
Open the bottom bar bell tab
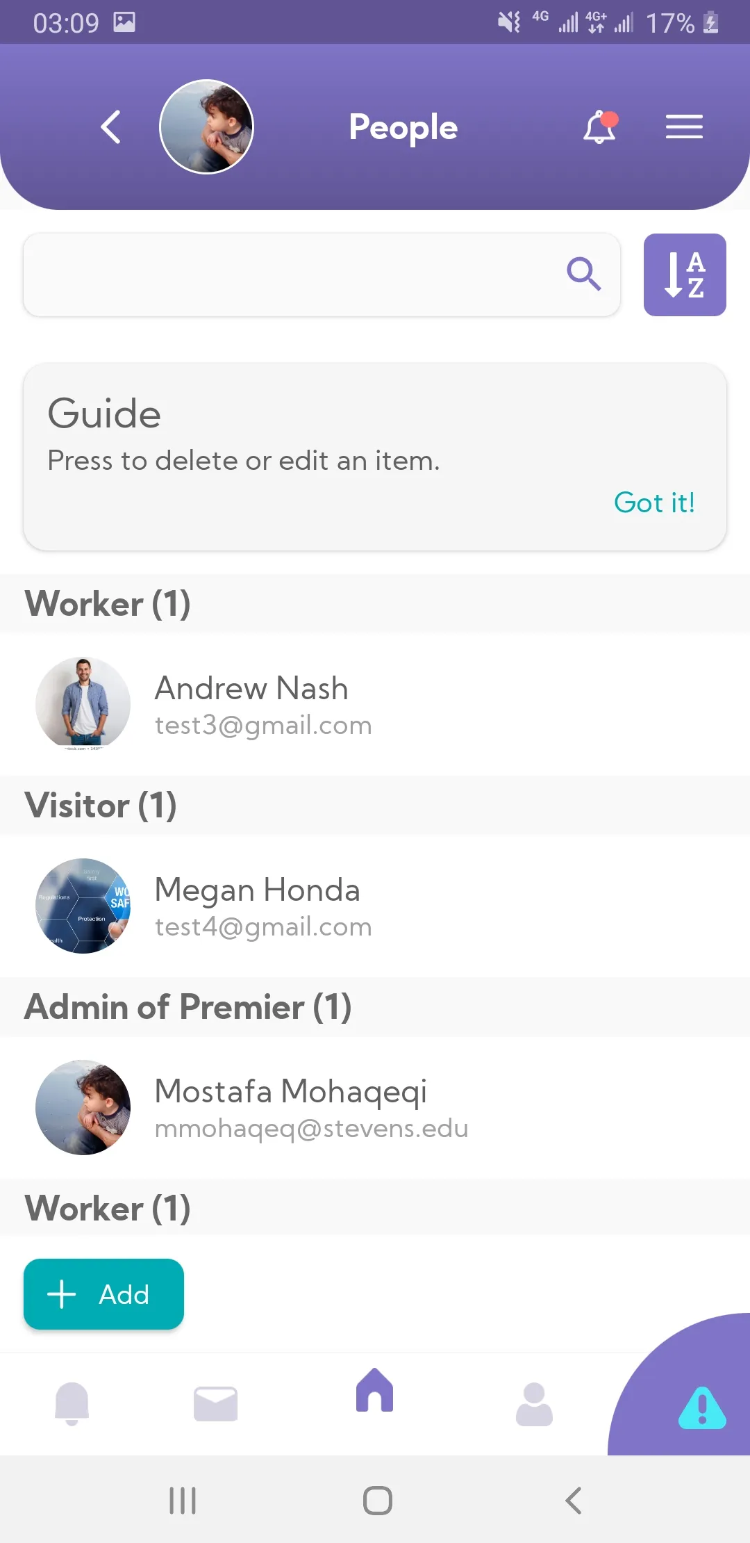(72, 1403)
